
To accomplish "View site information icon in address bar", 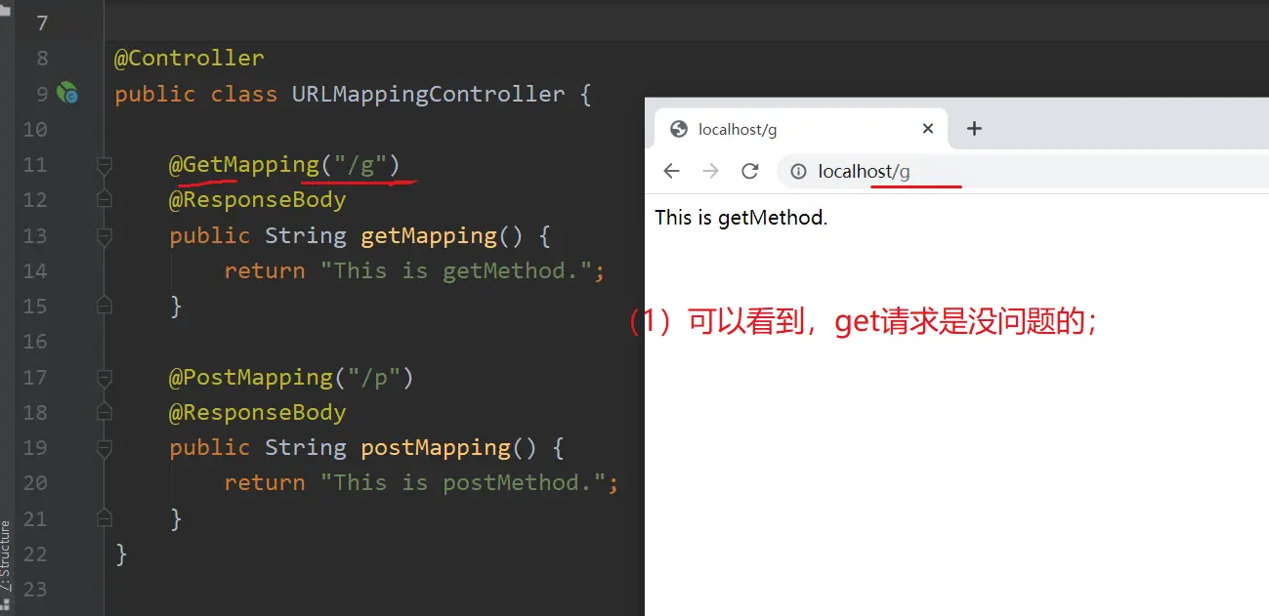I will click(x=798, y=172).
